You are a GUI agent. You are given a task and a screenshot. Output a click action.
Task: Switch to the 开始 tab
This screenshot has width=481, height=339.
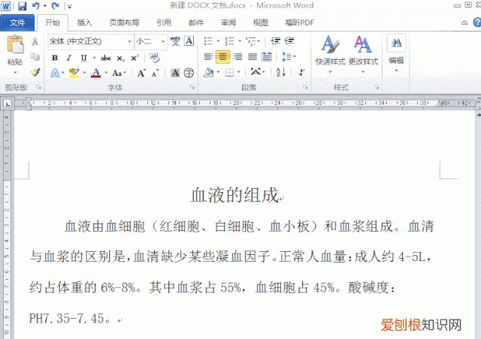53,22
